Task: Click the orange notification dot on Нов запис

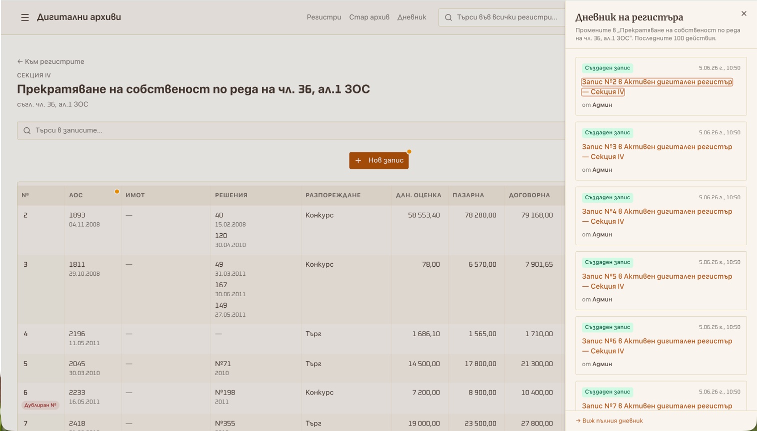Action: pyautogui.click(x=409, y=151)
